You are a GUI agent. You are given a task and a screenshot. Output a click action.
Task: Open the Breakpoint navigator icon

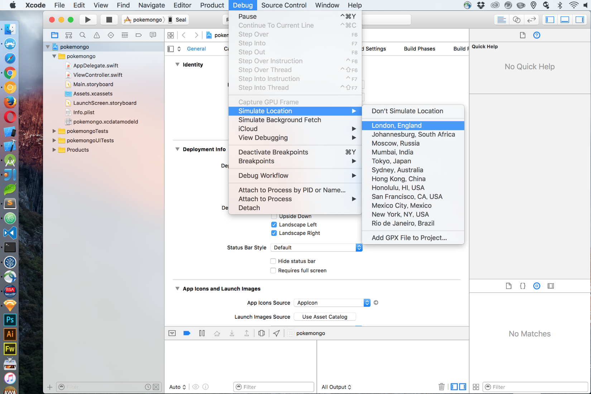click(x=139, y=35)
